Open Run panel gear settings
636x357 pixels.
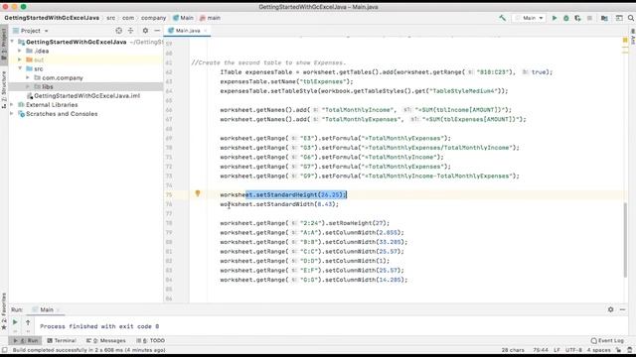[x=610, y=309]
